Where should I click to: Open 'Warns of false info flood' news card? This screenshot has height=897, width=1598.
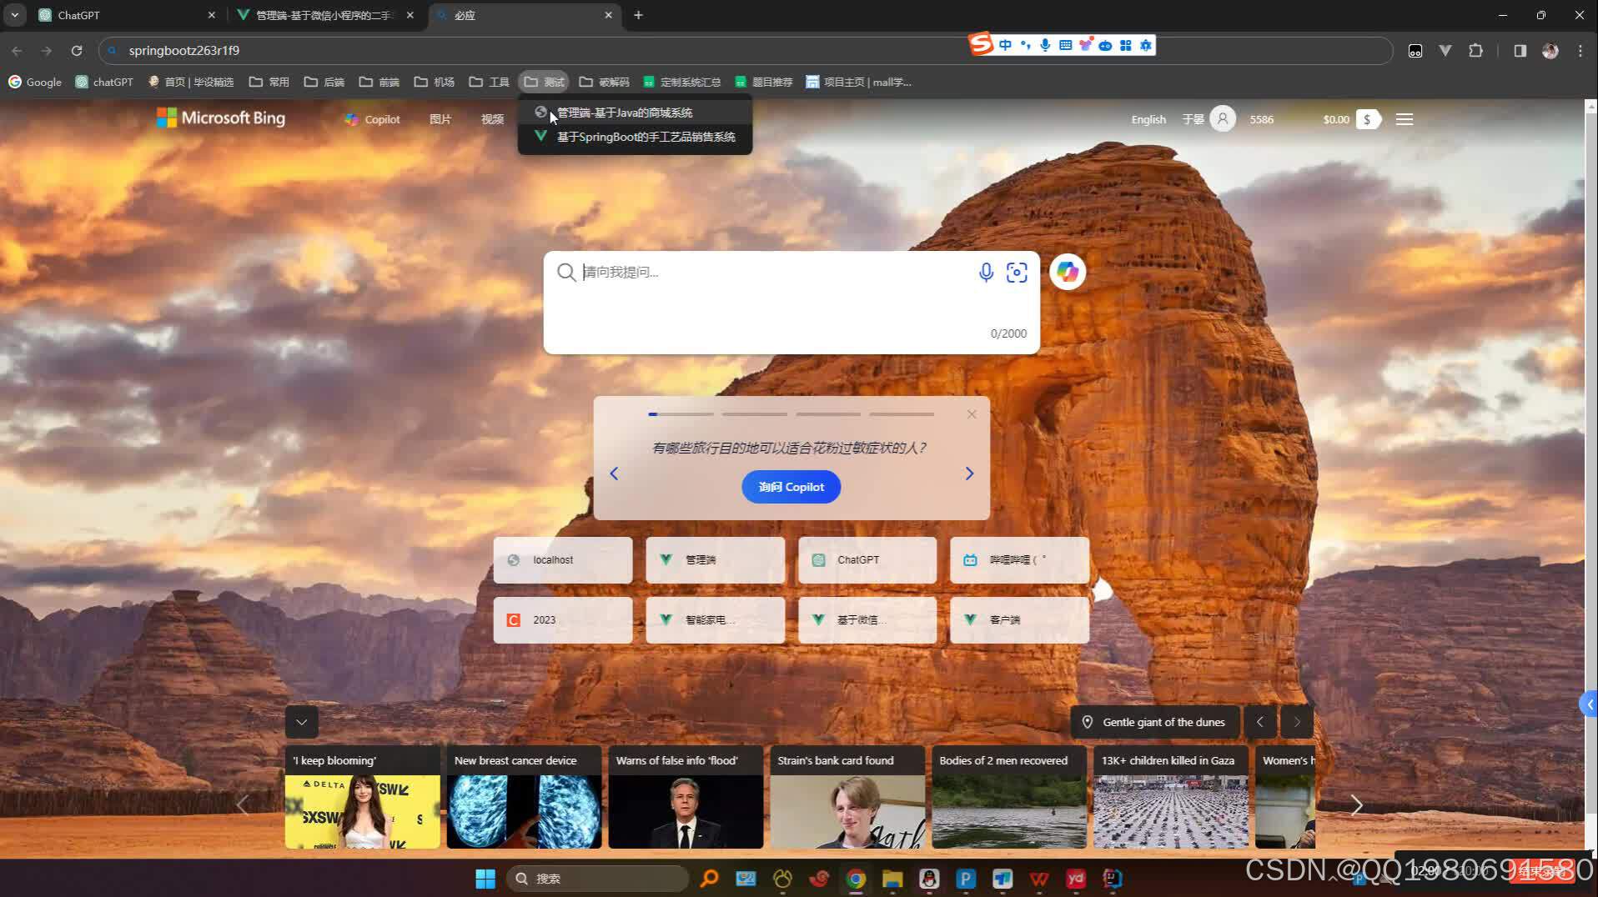pos(686,797)
